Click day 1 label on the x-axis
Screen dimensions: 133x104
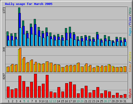click(9, 101)
